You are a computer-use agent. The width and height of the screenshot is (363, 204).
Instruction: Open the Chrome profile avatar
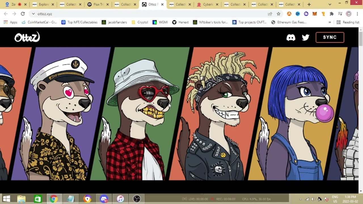(x=349, y=14)
